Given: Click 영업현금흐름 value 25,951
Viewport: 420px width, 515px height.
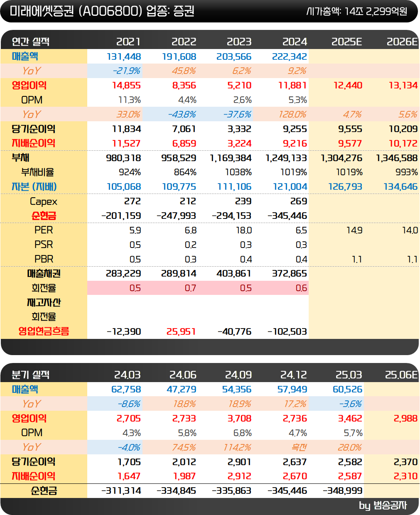Looking at the screenshot, I should 181,332.
